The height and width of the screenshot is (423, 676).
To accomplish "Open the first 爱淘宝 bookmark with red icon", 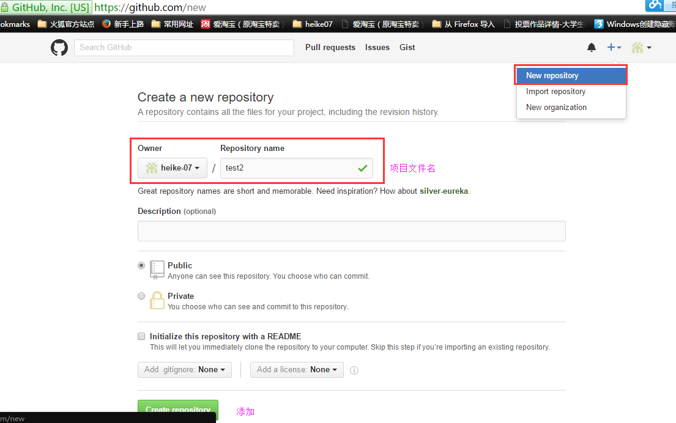I will [x=242, y=24].
